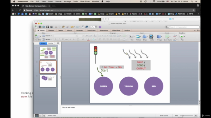The width and height of the screenshot is (211, 118).
Task: Click the New Presentation icon in toolbar
Action: (x=36, y=27)
